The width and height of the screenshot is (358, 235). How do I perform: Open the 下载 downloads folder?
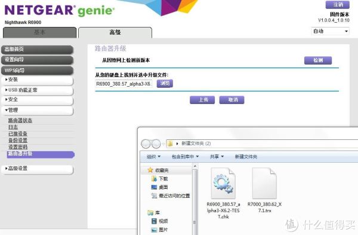(159, 178)
